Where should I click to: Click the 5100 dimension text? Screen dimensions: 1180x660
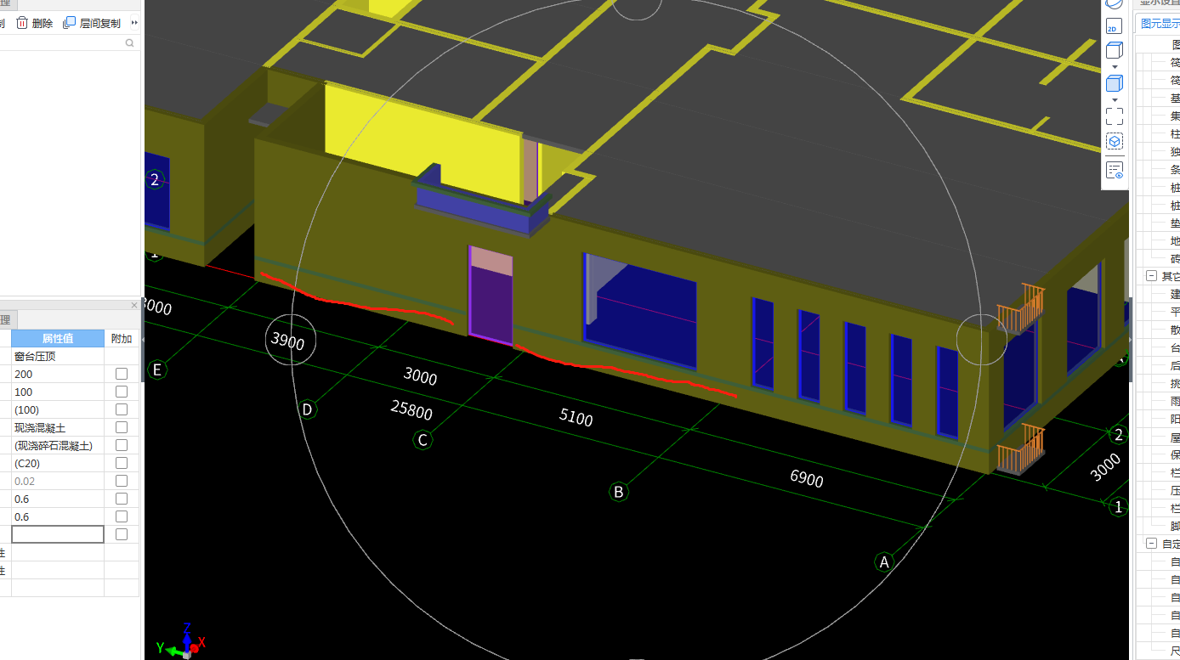pos(576,417)
